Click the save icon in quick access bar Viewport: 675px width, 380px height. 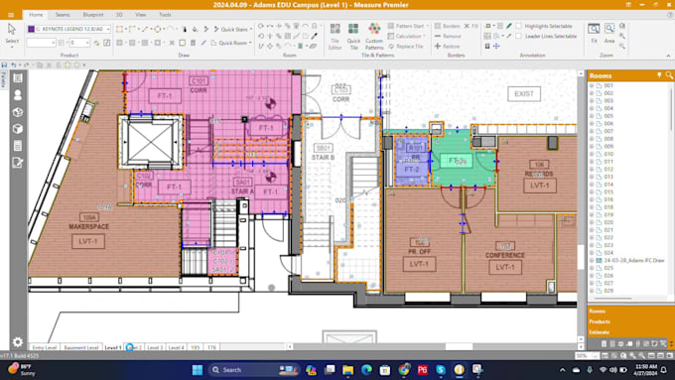4,64
